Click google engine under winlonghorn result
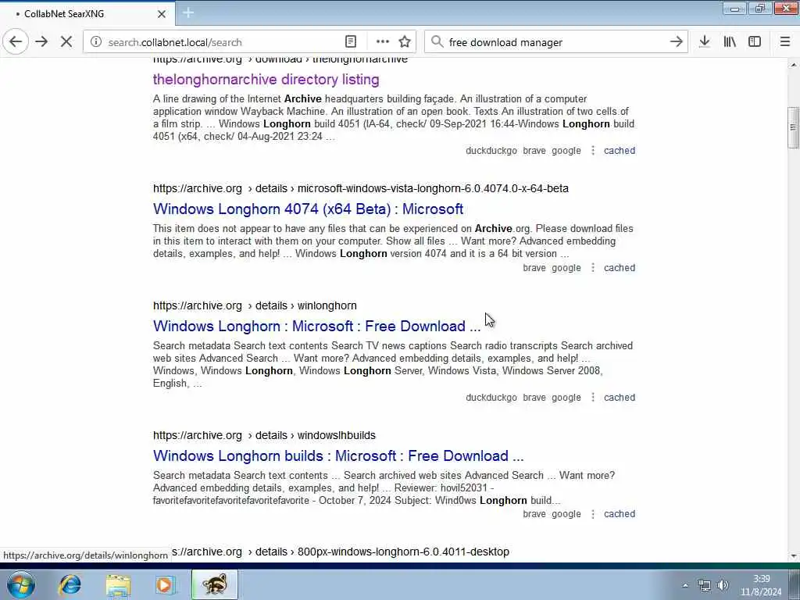 click(566, 398)
